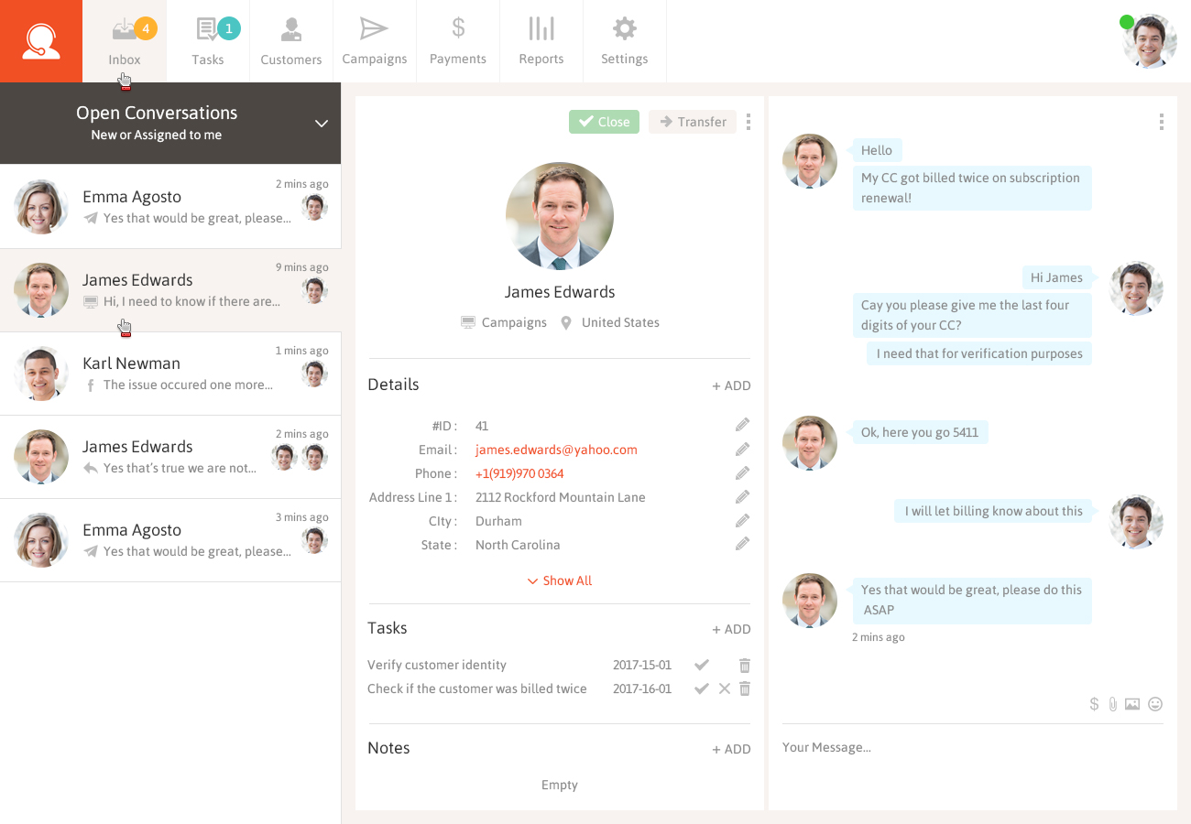The height and width of the screenshot is (824, 1191).
Task: Click the "My CC got billed twice" message
Action: pyautogui.click(x=972, y=188)
